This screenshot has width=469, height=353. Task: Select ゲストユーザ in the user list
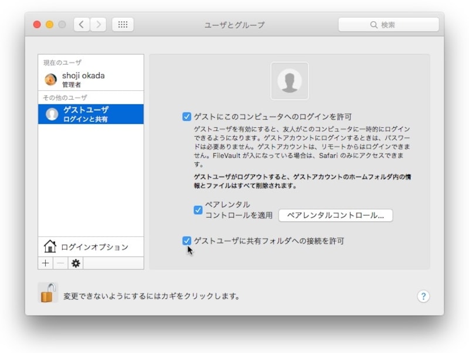(91, 114)
